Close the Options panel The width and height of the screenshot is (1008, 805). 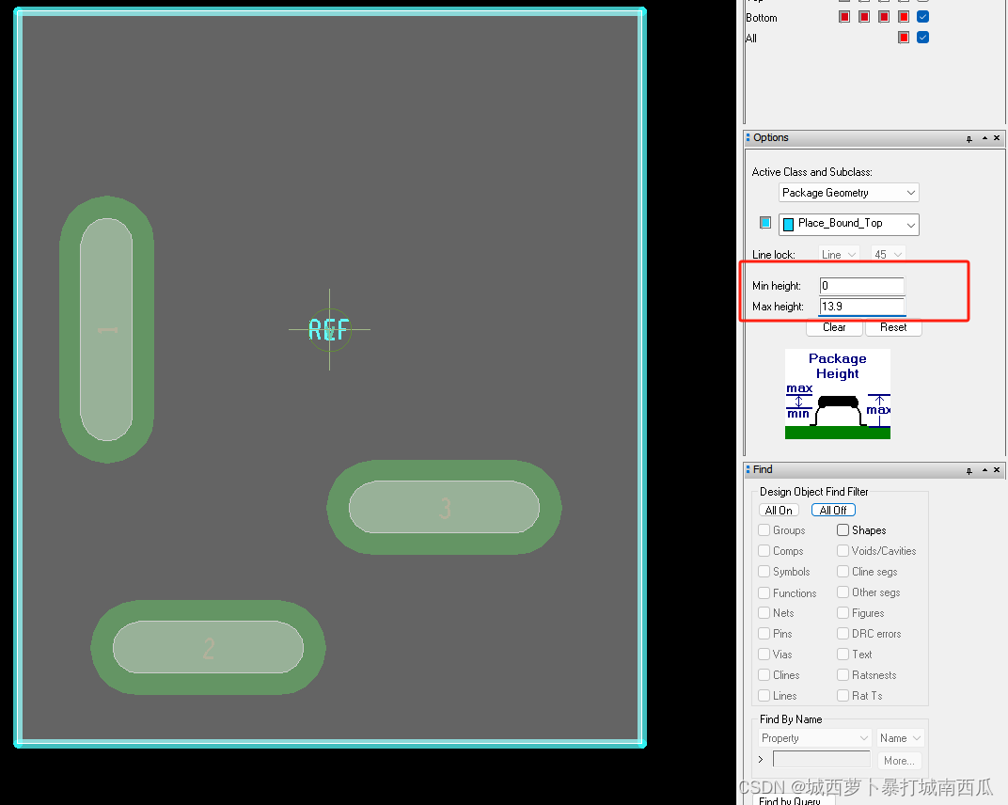point(997,138)
